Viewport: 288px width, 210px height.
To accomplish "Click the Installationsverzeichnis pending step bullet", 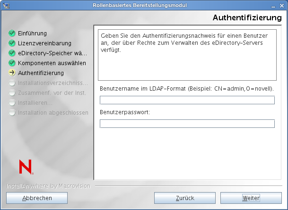I will [x=12, y=83].
